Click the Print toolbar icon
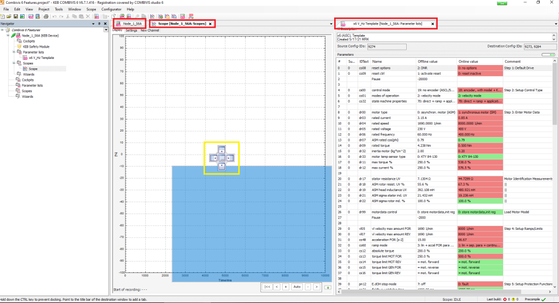Viewport: 559px width, 303px height. [46, 16]
